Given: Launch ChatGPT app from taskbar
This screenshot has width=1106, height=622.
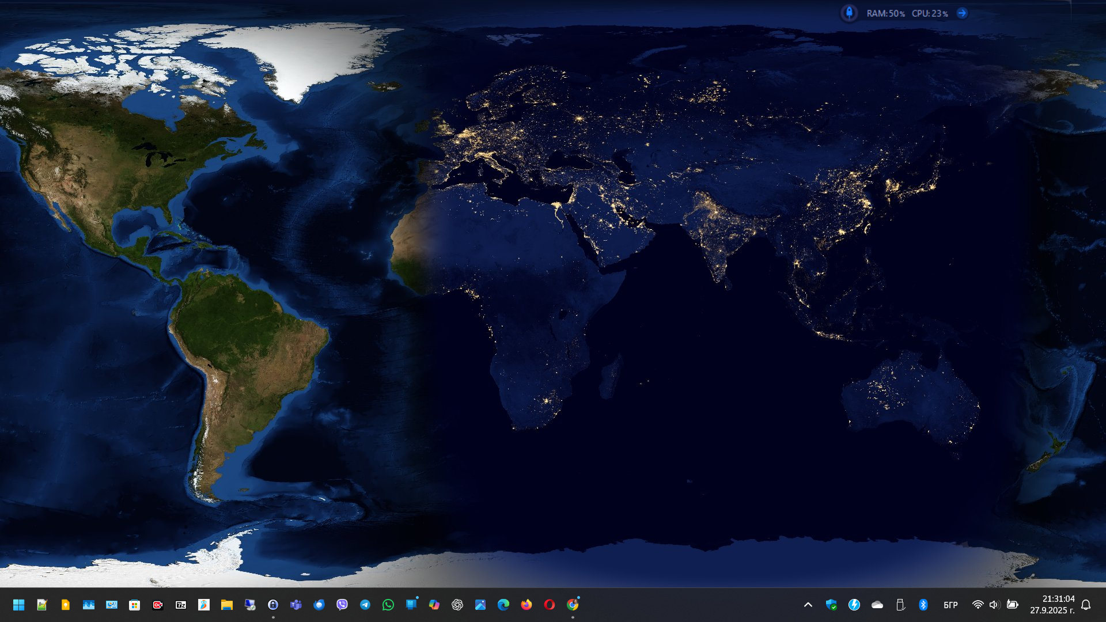Looking at the screenshot, I should tap(457, 605).
